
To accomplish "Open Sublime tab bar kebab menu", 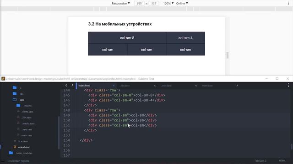I will click(288, 85).
